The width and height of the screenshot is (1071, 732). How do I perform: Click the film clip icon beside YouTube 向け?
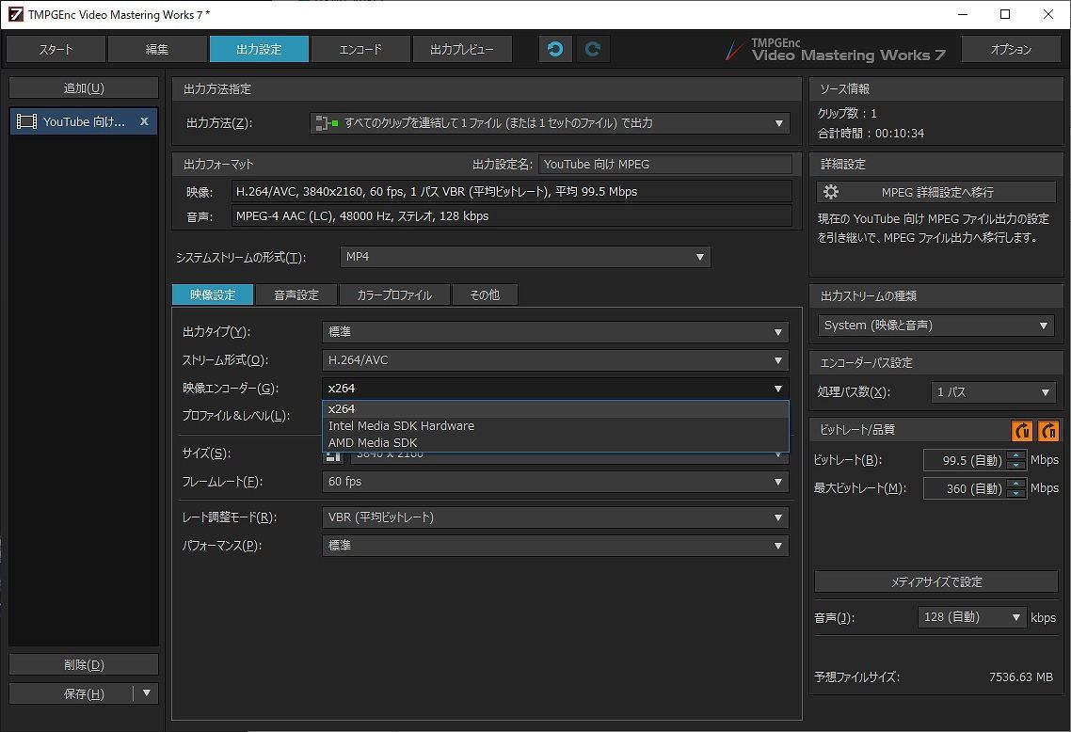pos(26,121)
